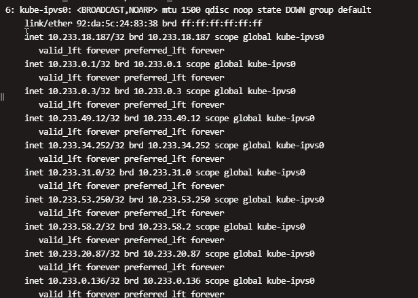Click the brd 10.233.53.250 broadcast value
This screenshot has width=418, height=298.
click(169, 200)
